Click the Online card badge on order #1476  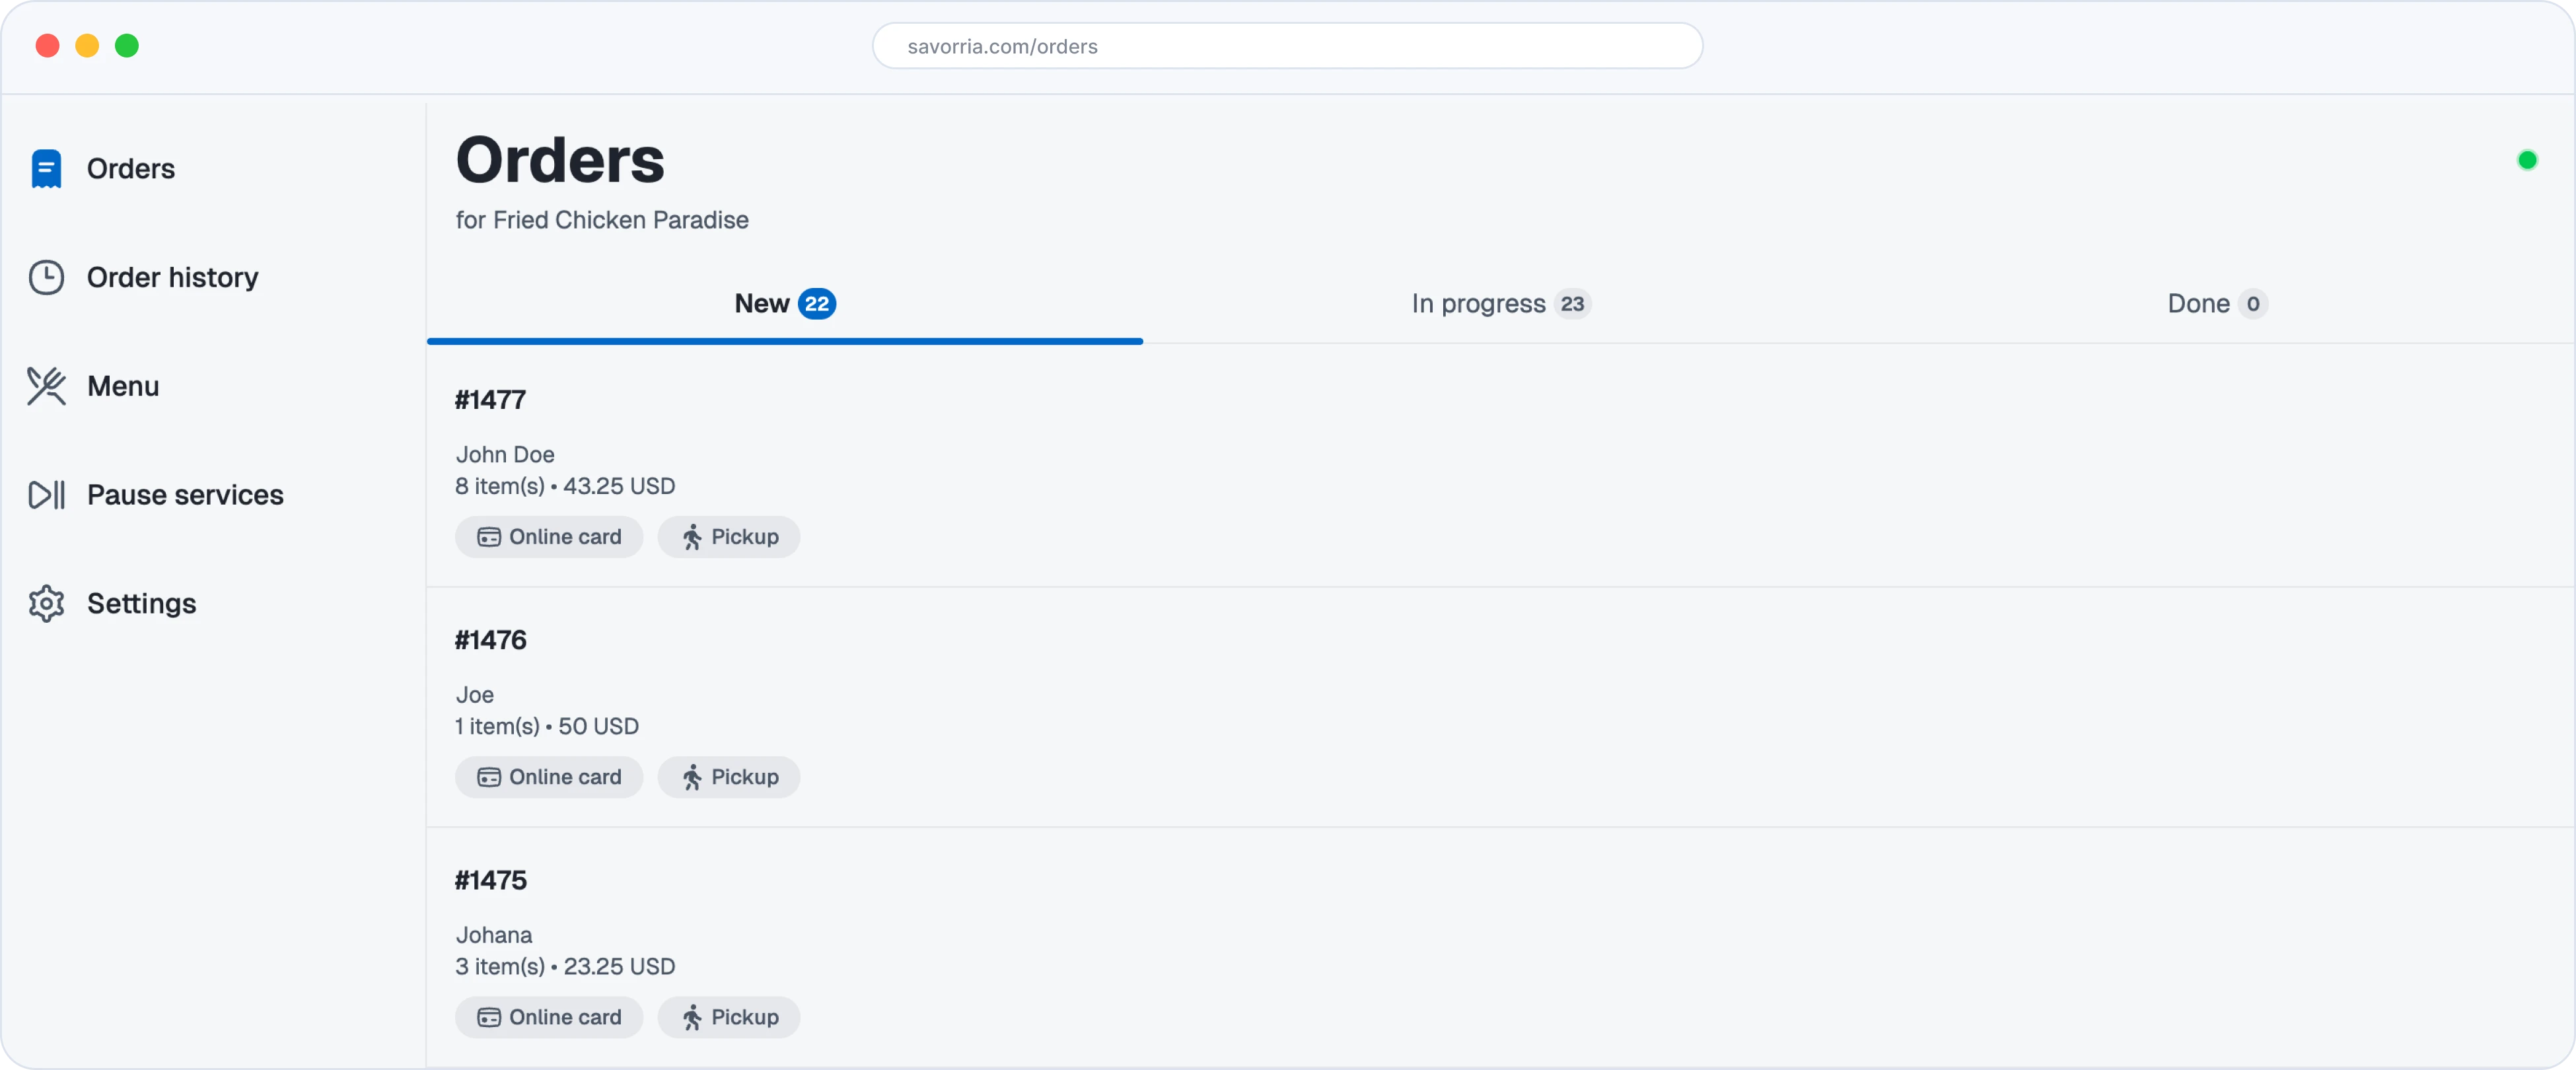pyautogui.click(x=548, y=777)
